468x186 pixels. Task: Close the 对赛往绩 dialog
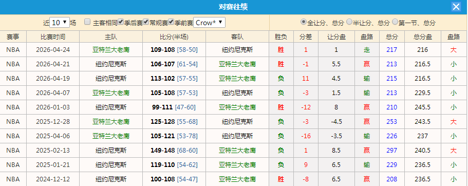point(456,7)
